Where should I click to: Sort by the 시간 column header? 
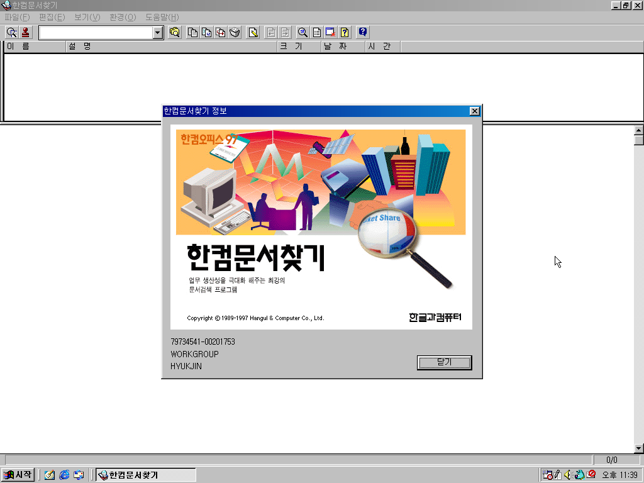click(383, 47)
